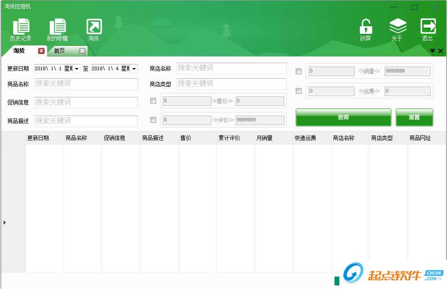Click the 重置 reset button
Image resolution: width=447 pixels, height=289 pixels.
414,117
